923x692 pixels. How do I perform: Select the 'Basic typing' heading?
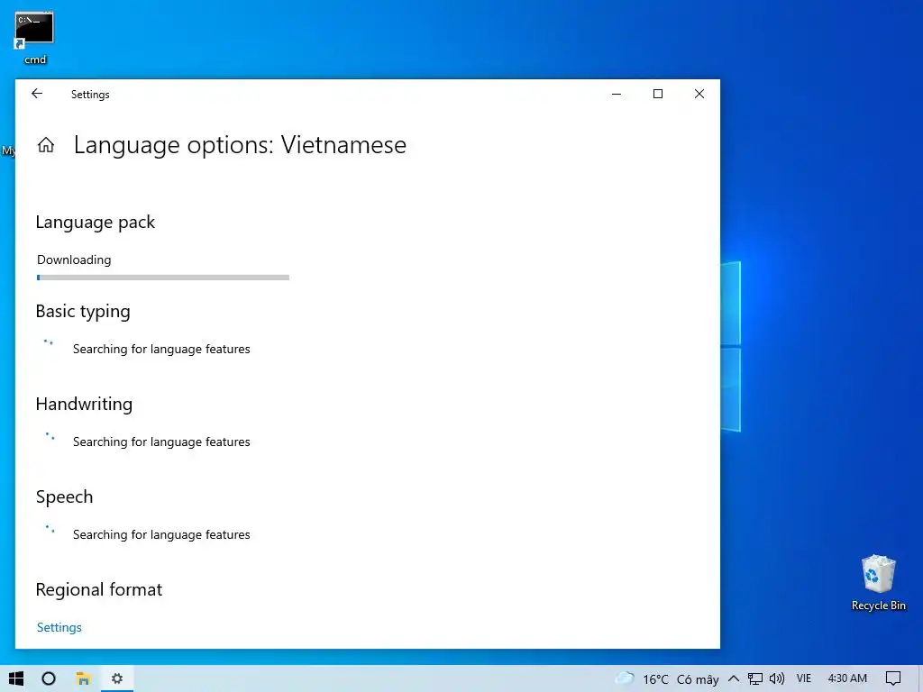coord(83,311)
